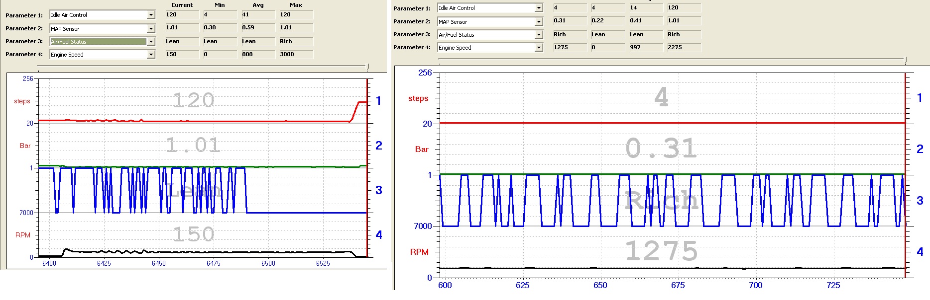This screenshot has width=930, height=300.
Task: Click Max engine speed field showing 2275
Action: pos(684,47)
